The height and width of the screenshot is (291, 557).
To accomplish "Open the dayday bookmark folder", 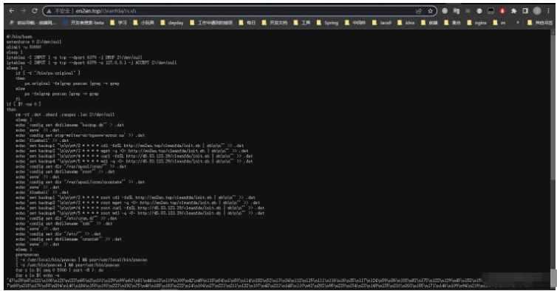I will tap(172, 22).
